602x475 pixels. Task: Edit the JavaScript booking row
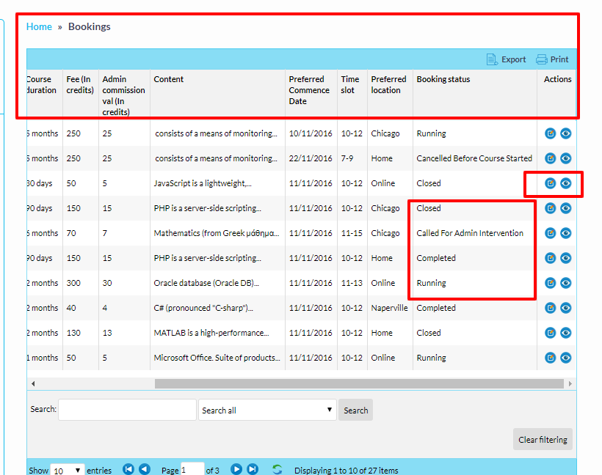click(551, 183)
